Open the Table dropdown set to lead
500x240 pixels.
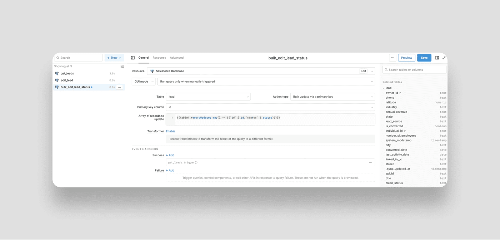tap(208, 97)
